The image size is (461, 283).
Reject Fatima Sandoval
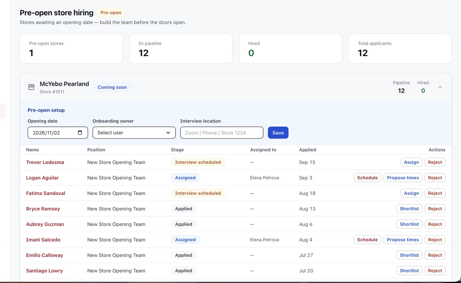pos(435,193)
